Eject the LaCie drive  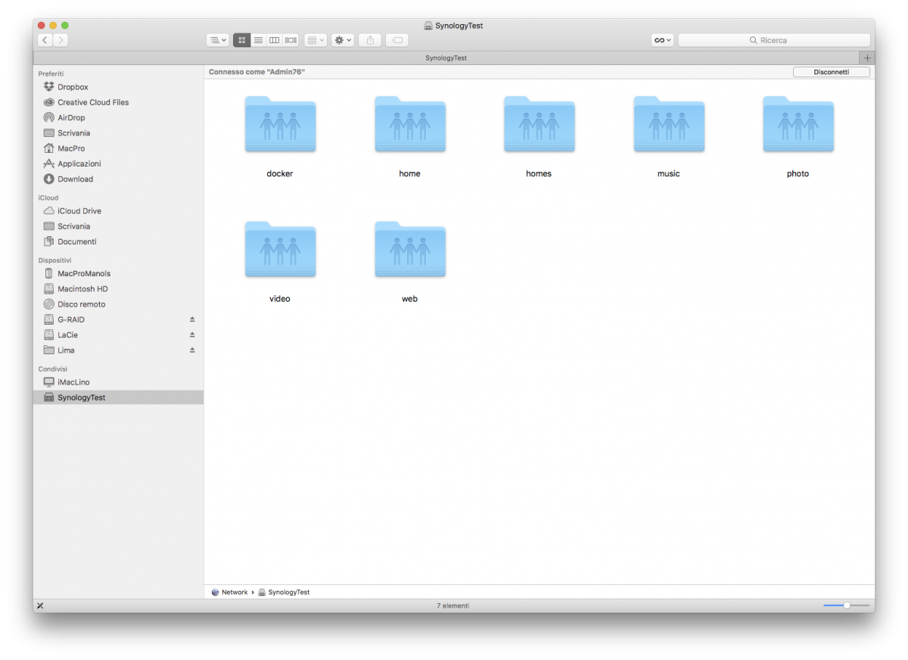pos(192,335)
